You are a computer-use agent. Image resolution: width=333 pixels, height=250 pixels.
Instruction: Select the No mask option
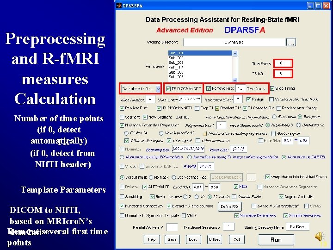[x=151, y=177]
